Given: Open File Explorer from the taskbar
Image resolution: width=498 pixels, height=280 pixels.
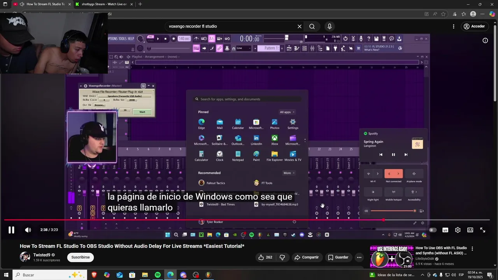Looking at the screenshot, I should [x=145, y=275].
